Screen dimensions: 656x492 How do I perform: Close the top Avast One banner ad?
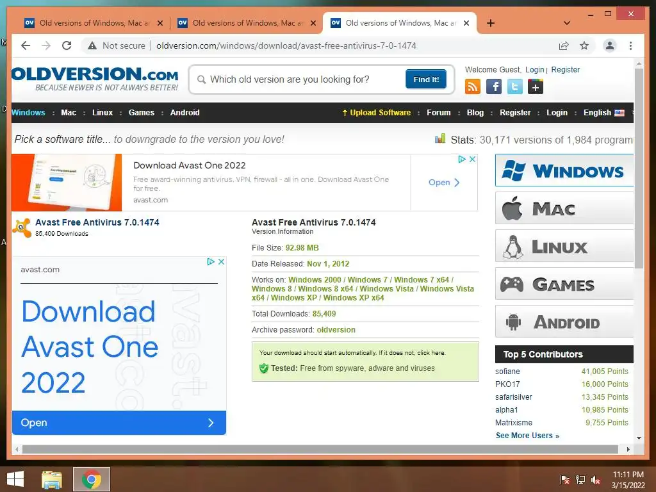(x=472, y=159)
